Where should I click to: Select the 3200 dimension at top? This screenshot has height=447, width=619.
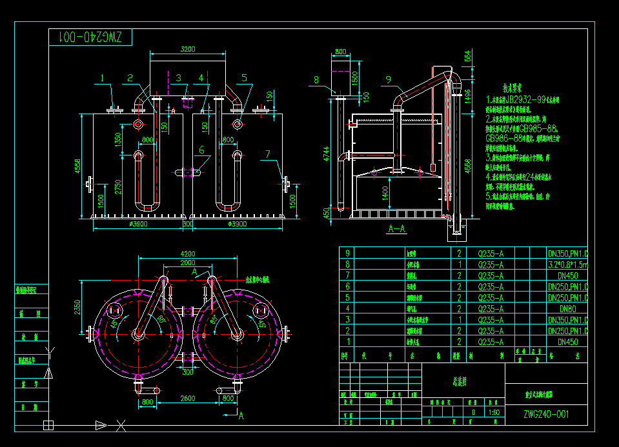[x=187, y=49]
